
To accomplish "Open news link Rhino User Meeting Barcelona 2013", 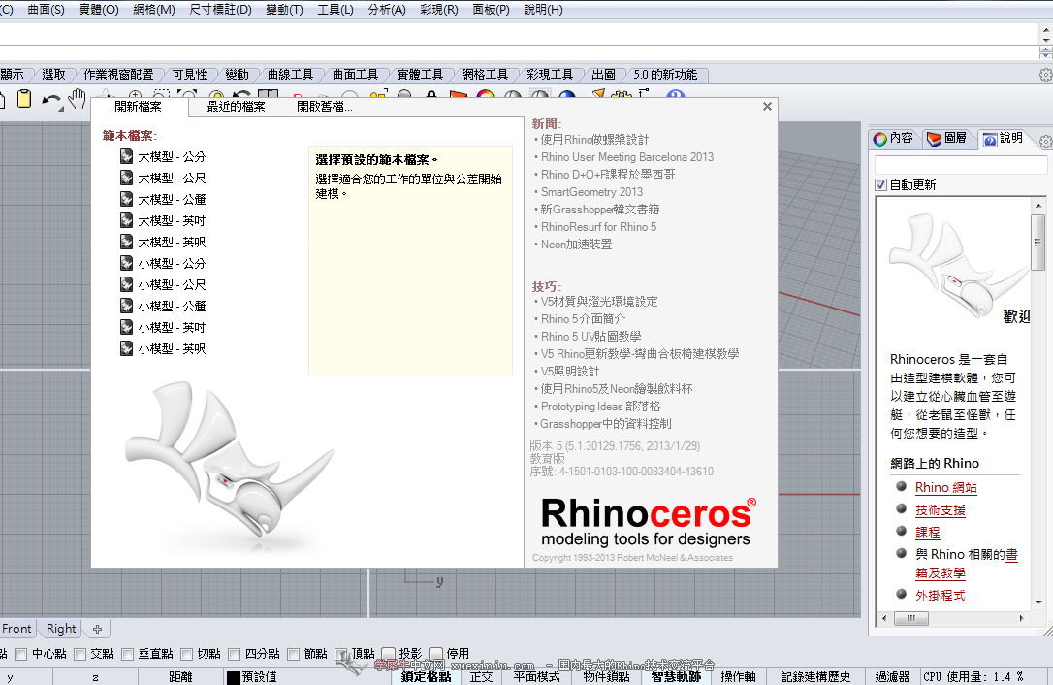I will (x=627, y=156).
